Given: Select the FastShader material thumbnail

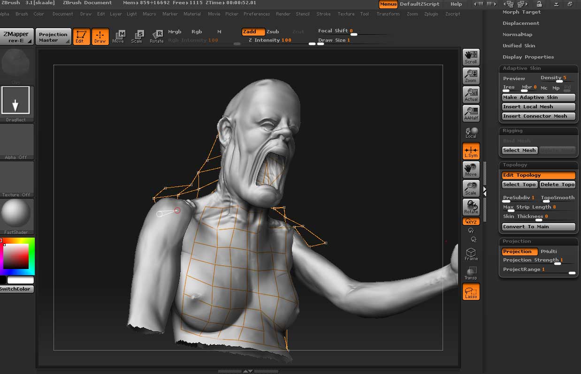Looking at the screenshot, I should [x=17, y=214].
